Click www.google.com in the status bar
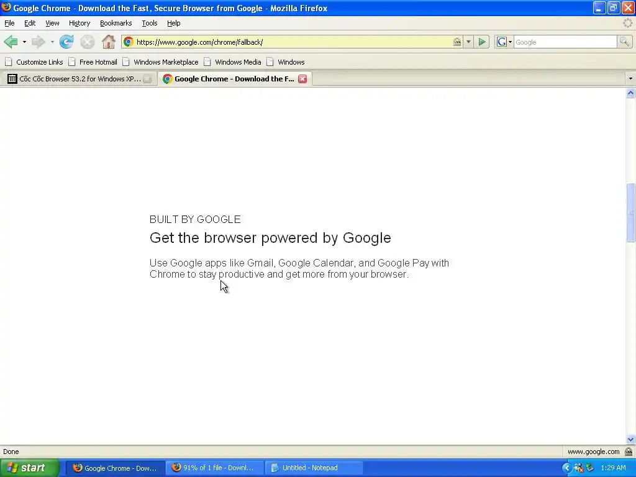This screenshot has width=636, height=477. click(x=593, y=452)
